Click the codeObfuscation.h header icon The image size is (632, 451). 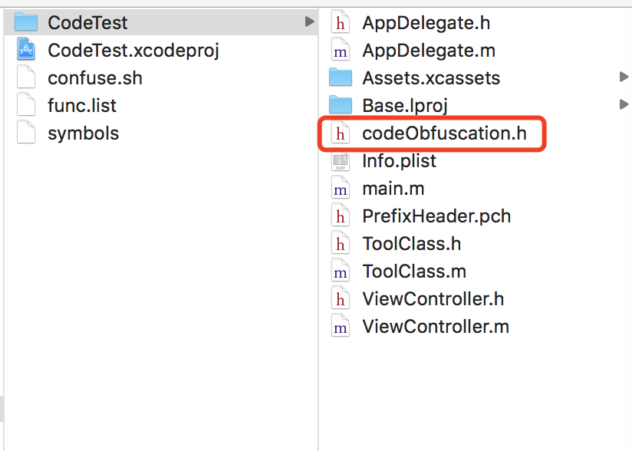pos(340,133)
